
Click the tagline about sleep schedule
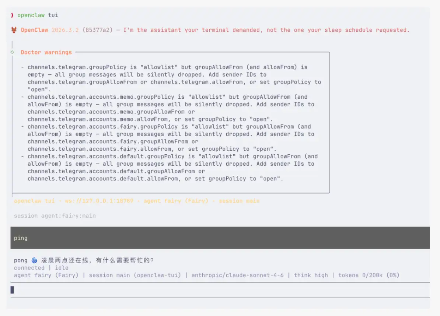coord(266,30)
